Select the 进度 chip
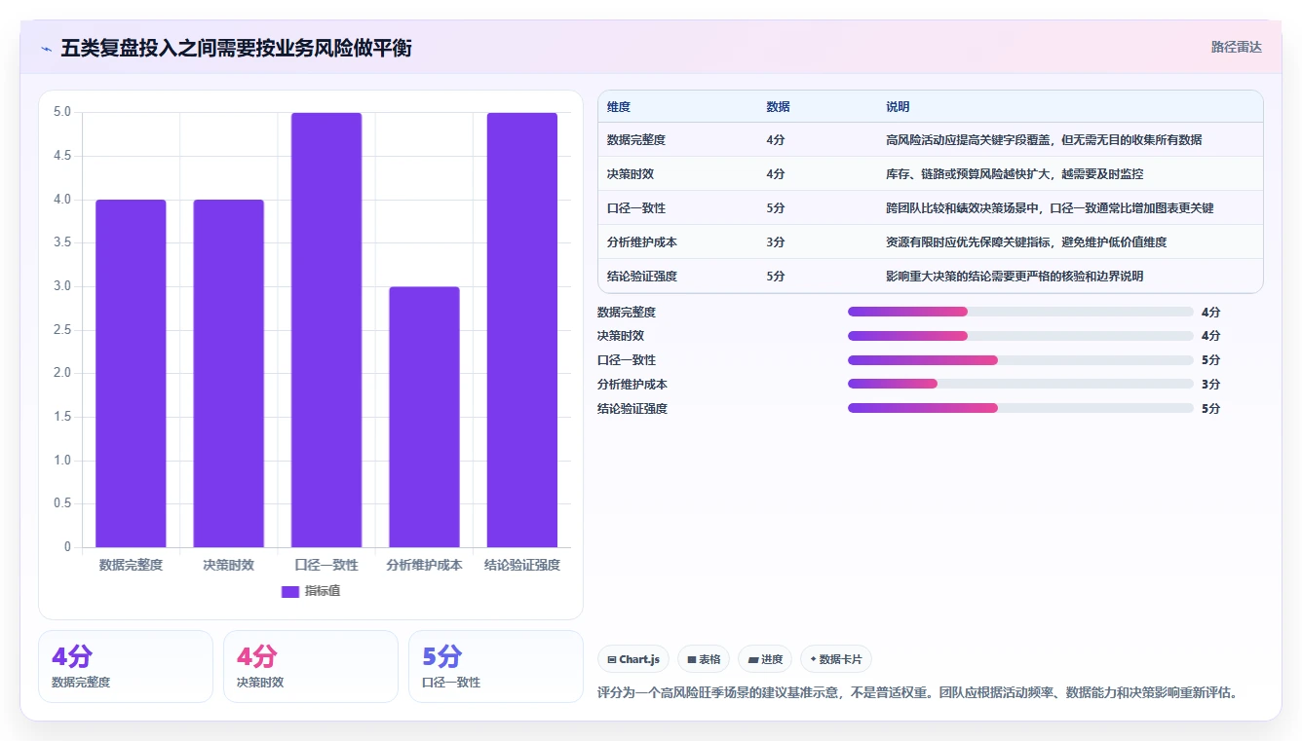Viewport: 1302px width, 741px height. coord(765,659)
